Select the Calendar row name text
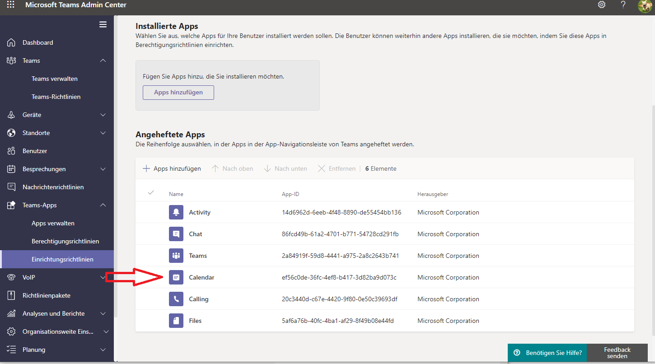The height and width of the screenshot is (364, 655). tap(201, 277)
